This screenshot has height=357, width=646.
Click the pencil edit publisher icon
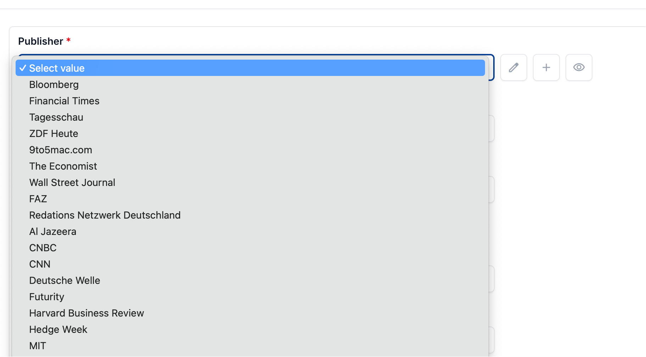tap(513, 67)
